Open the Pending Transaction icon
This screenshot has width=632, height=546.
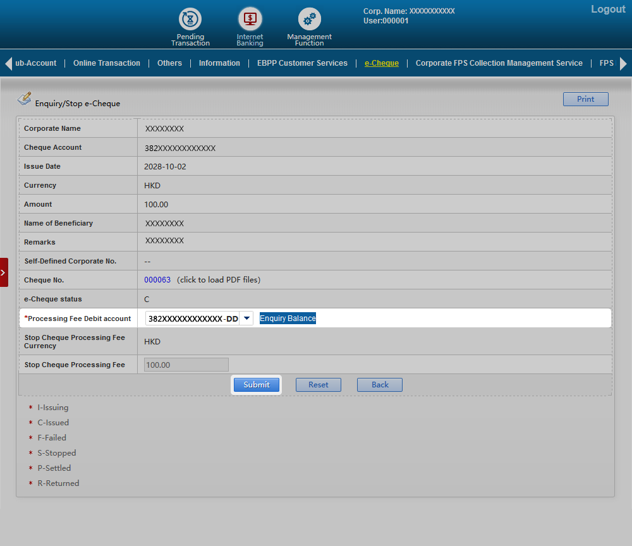pos(190,20)
